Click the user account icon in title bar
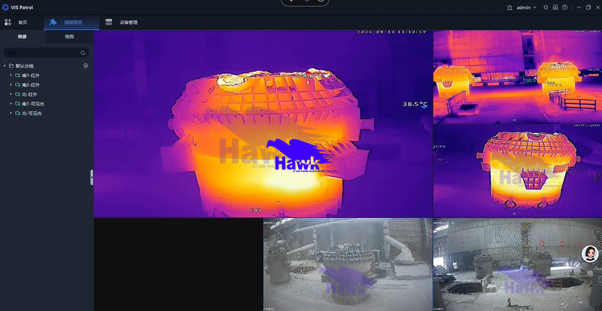The width and height of the screenshot is (602, 311). click(x=555, y=8)
